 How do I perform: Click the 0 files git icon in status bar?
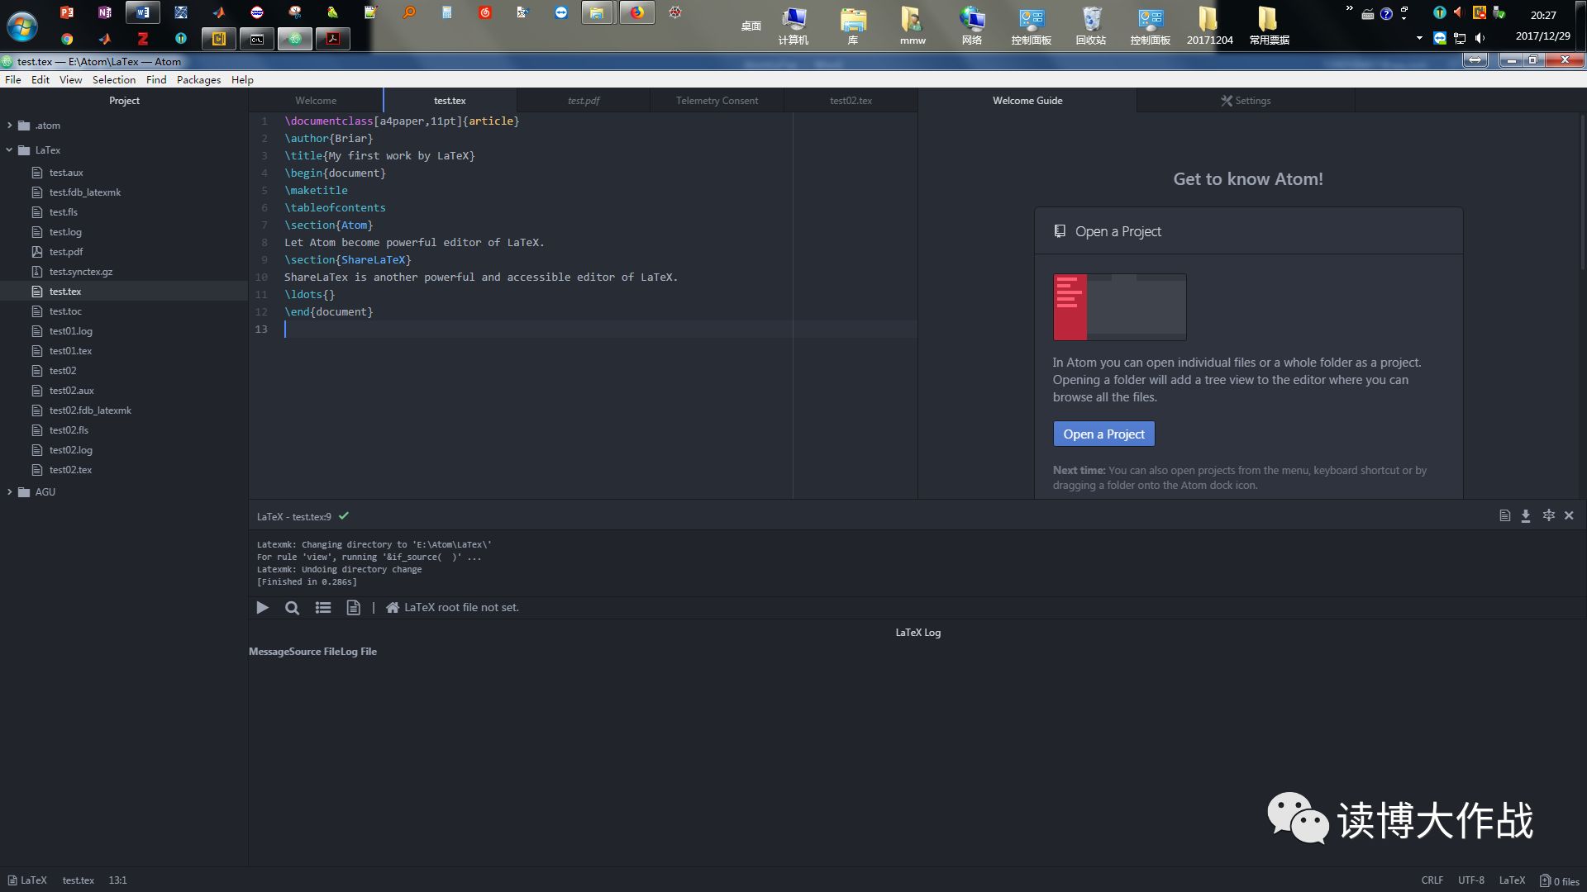click(x=1560, y=880)
